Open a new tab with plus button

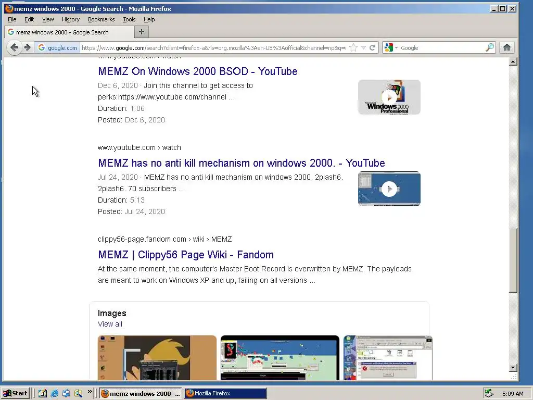[142, 32]
